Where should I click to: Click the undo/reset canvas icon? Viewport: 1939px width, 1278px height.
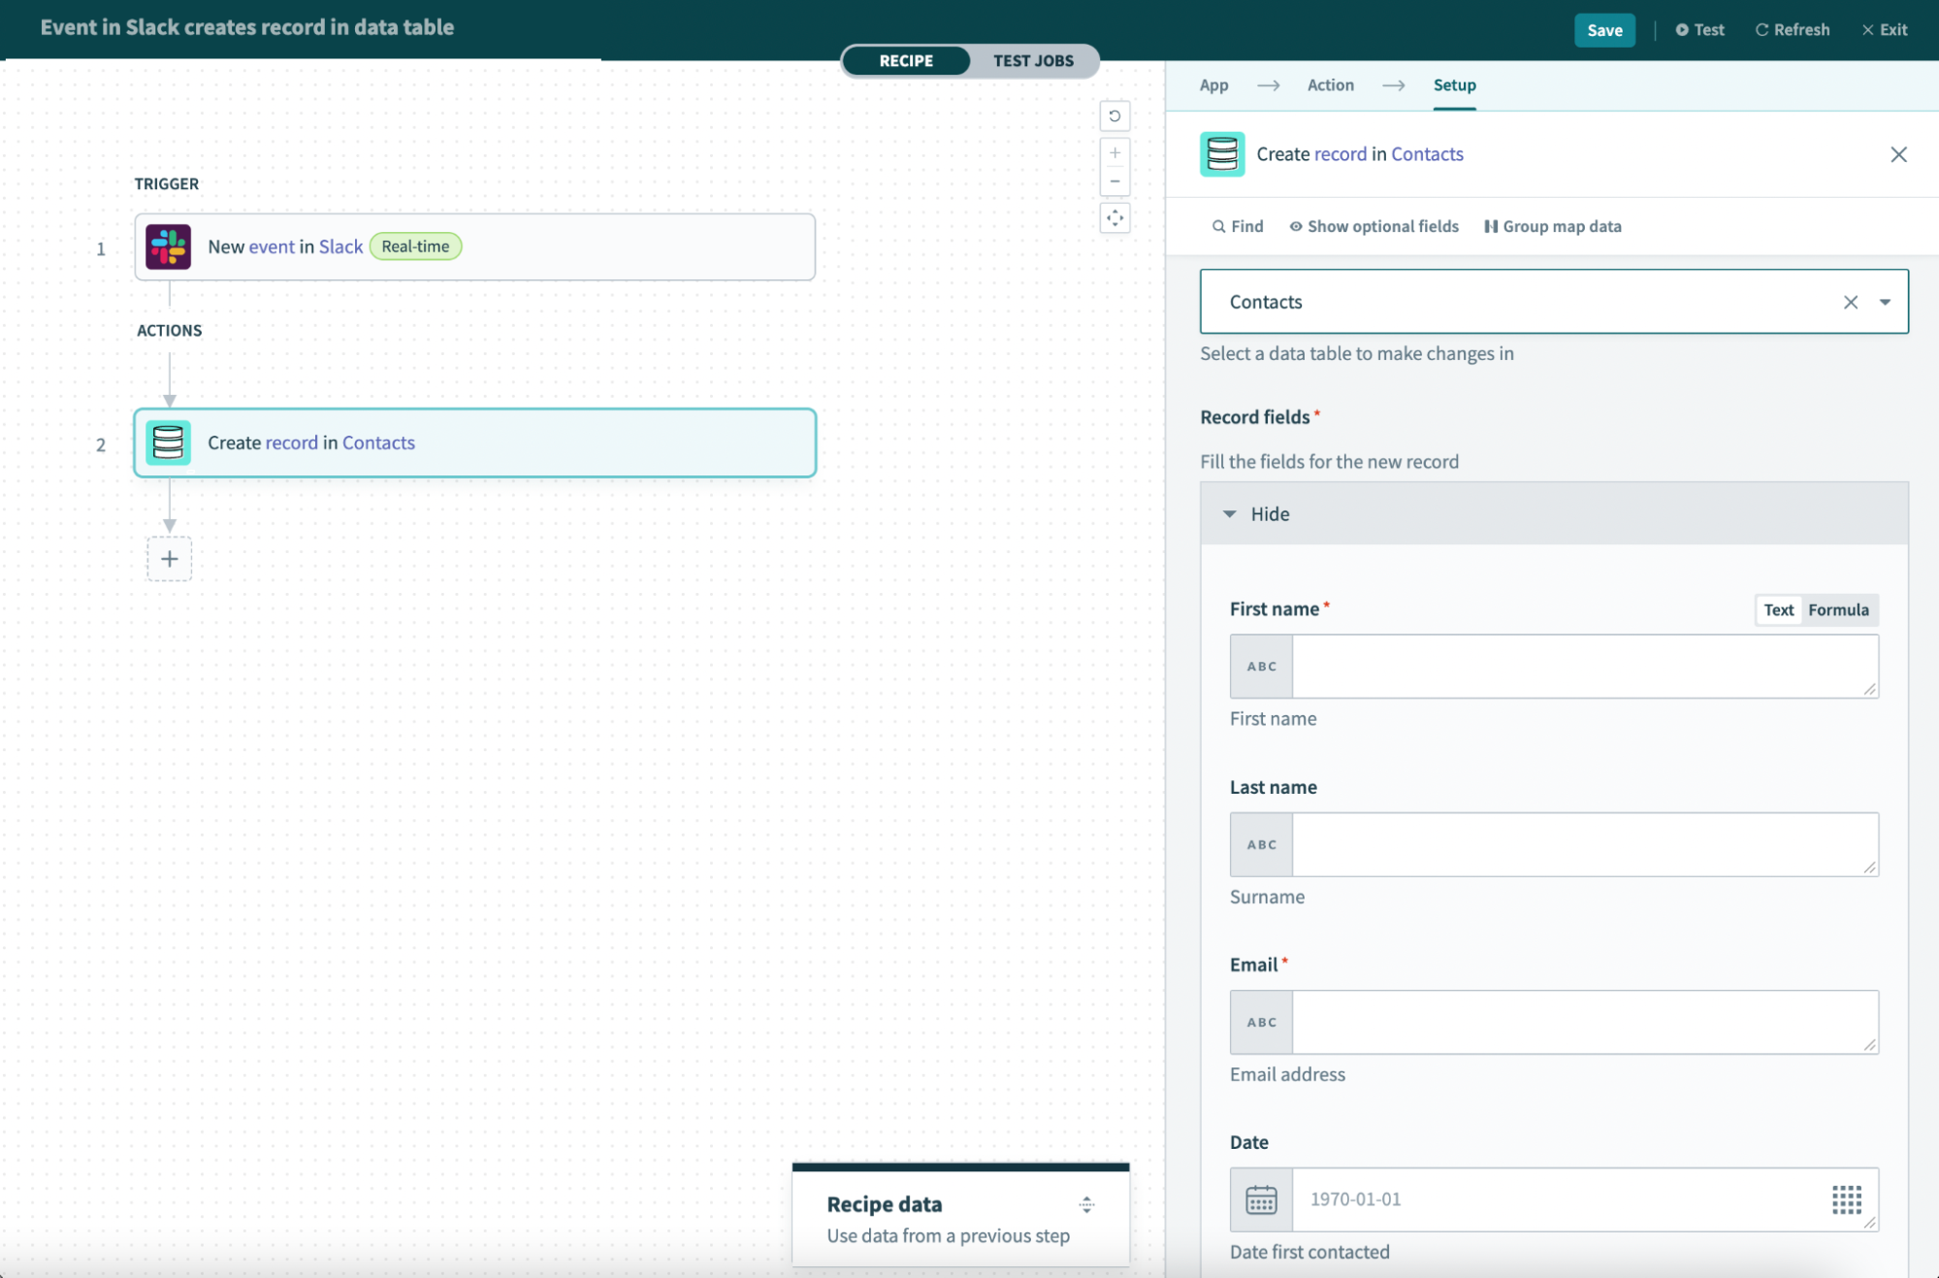1115,115
